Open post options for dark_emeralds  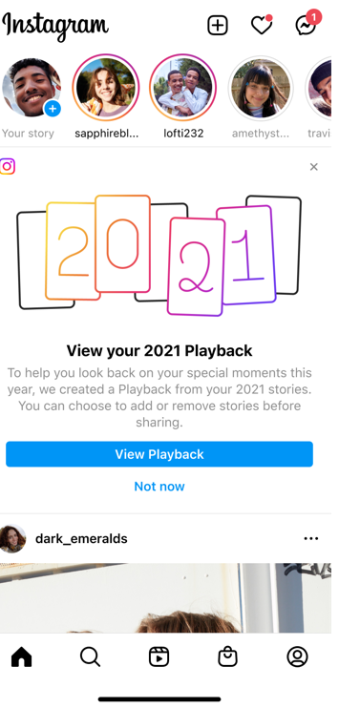[x=311, y=538]
